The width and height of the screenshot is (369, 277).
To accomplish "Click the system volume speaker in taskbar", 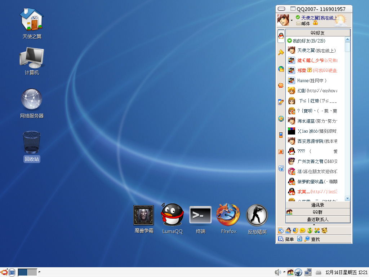I will click(x=278, y=272).
